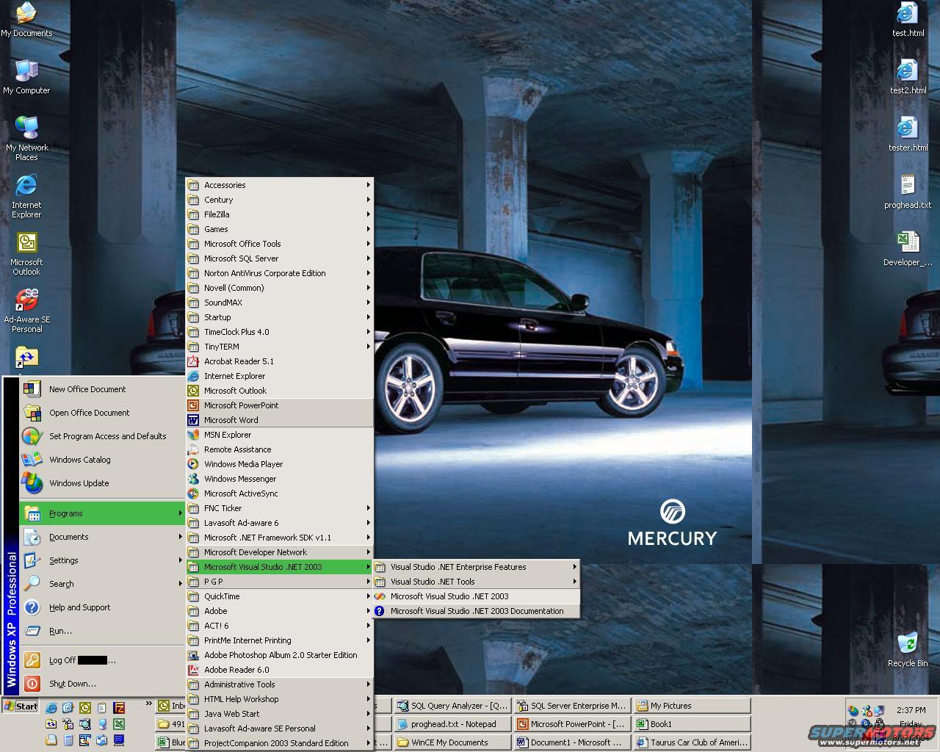
Task: Open Microsoft Outlook desktop icon
Action: (26, 245)
